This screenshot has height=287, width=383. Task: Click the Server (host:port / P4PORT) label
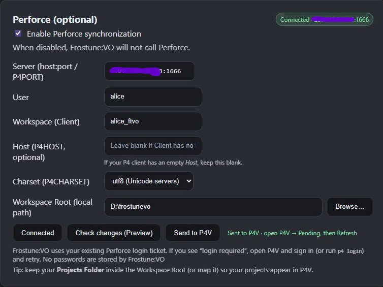[x=45, y=72]
